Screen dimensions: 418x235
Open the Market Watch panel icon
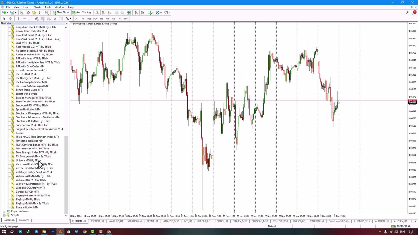[x=22, y=13]
